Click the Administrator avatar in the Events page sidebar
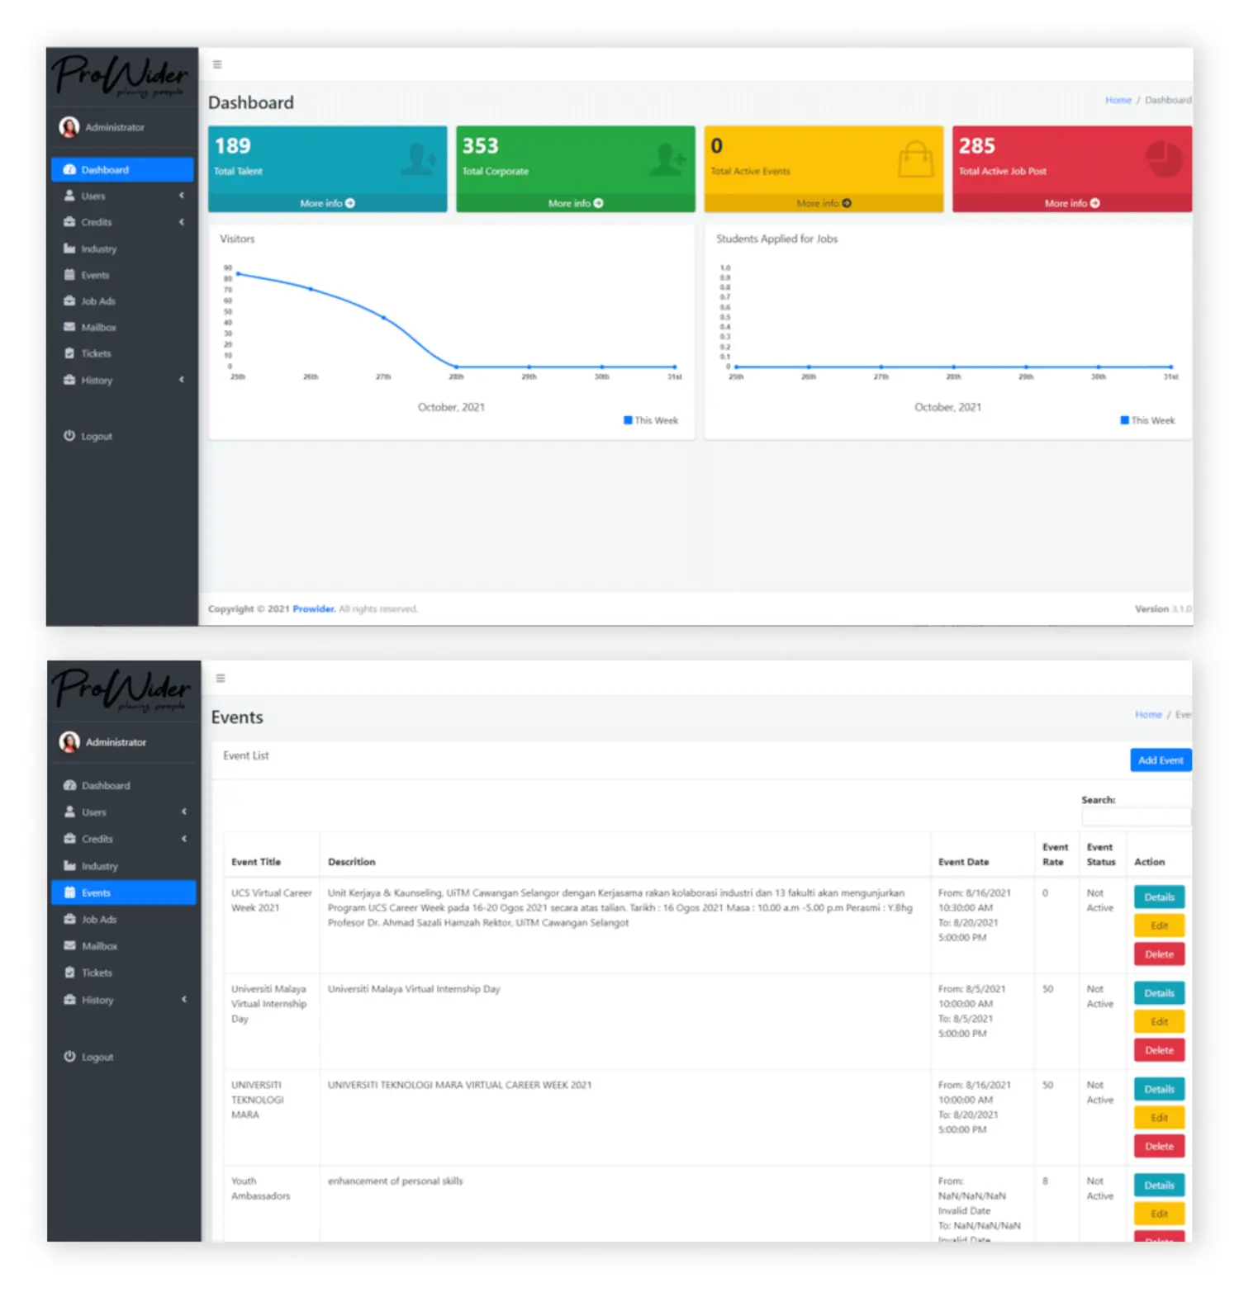The image size is (1239, 1297). 70,742
